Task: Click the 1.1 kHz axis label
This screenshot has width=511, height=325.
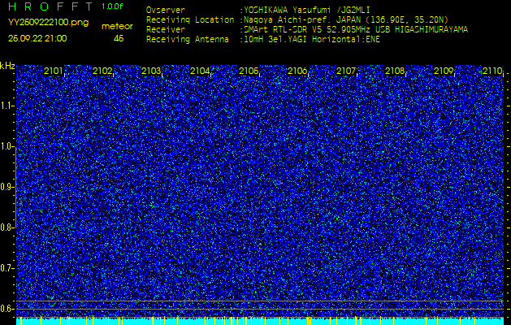Action: point(6,106)
